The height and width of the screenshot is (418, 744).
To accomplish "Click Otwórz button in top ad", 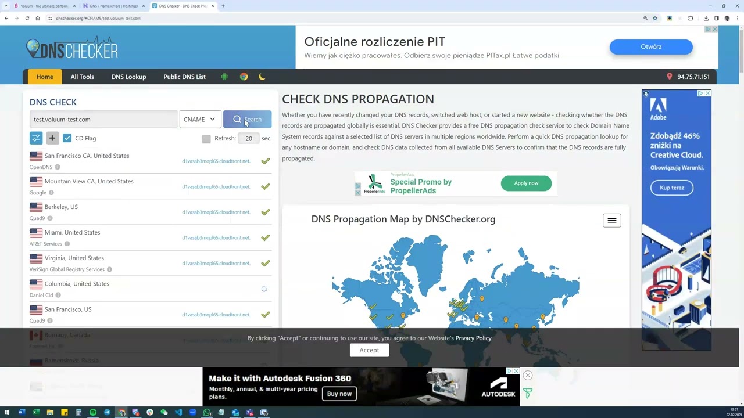I will pyautogui.click(x=651, y=46).
